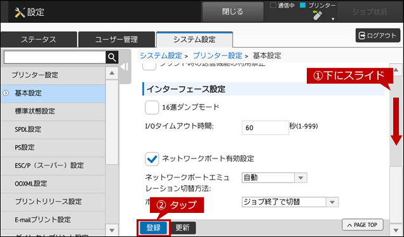Screen dimensions: 404x237
Task: Click the settings wrench icon
Action: (x=20, y=12)
